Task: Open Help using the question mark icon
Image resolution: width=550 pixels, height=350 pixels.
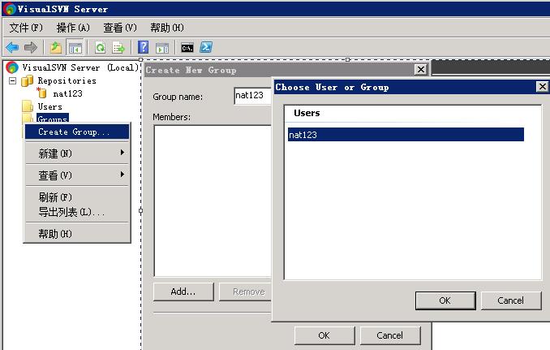Action: [144, 48]
